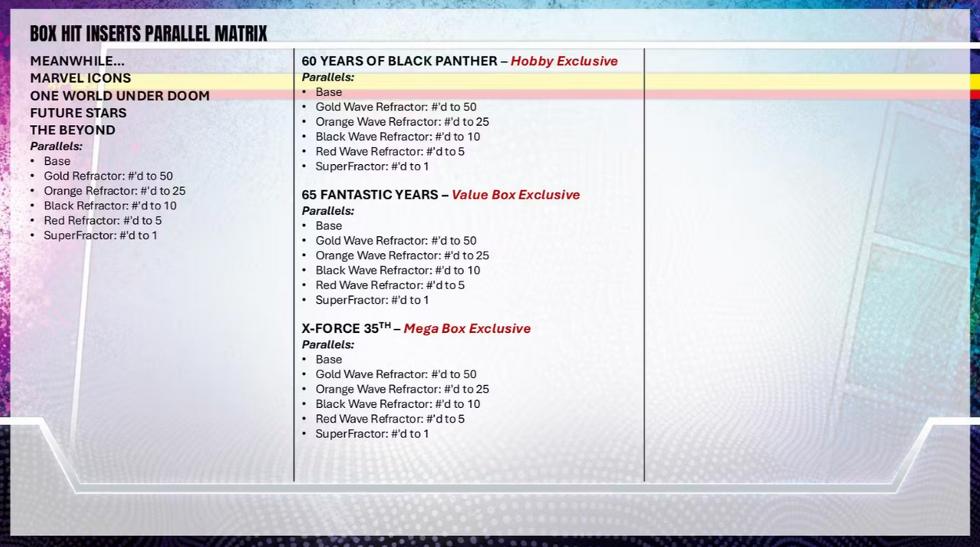Click Gold Wave Refractor under 65 Fantastic Years
Image resolution: width=980 pixels, height=547 pixels.
click(397, 241)
